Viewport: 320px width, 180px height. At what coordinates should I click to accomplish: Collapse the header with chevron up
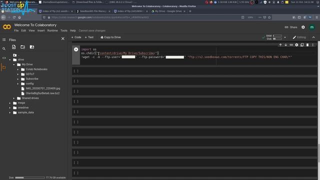click(x=313, y=37)
